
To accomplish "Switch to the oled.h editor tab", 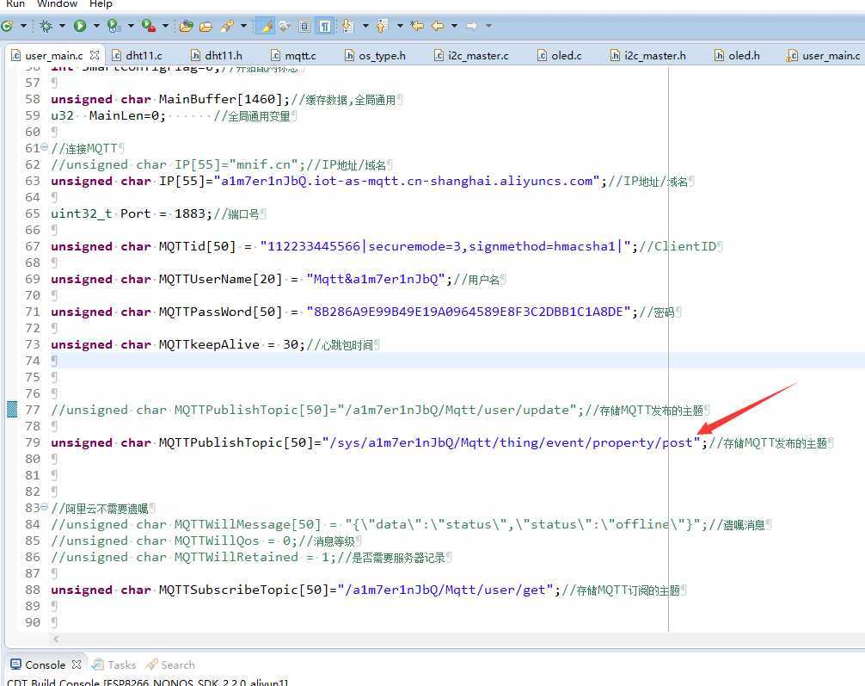I will pyautogui.click(x=737, y=55).
